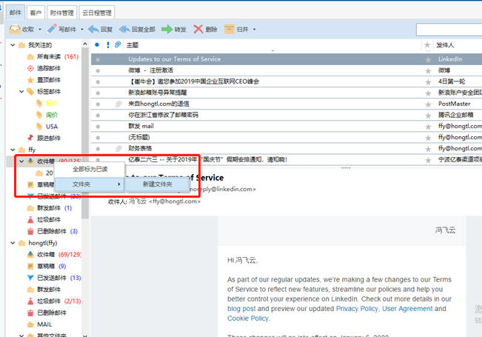The width and height of the screenshot is (482, 337).
Task: Open the 收取 dropdown arrow
Action: (x=39, y=30)
